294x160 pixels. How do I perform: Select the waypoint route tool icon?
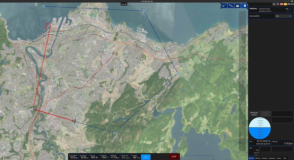pos(224,6)
